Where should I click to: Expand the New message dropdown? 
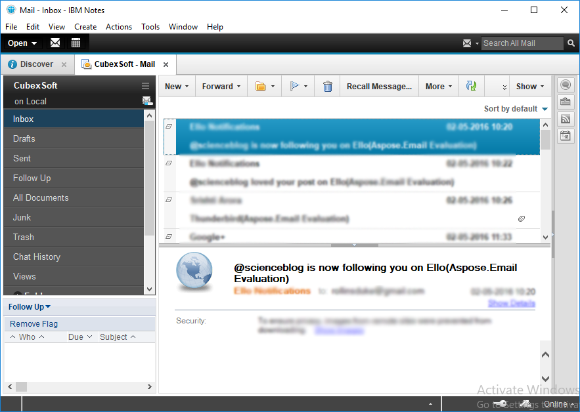[x=177, y=87]
